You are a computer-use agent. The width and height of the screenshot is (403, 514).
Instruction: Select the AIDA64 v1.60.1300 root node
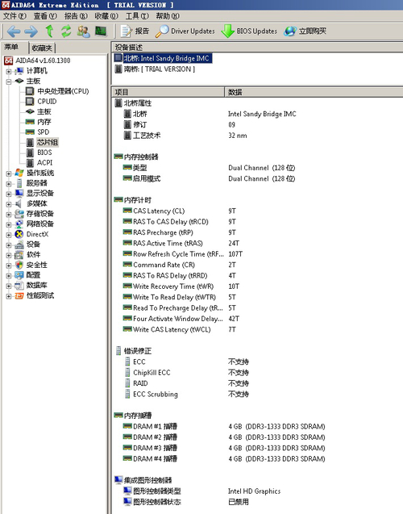pyautogui.click(x=43, y=61)
